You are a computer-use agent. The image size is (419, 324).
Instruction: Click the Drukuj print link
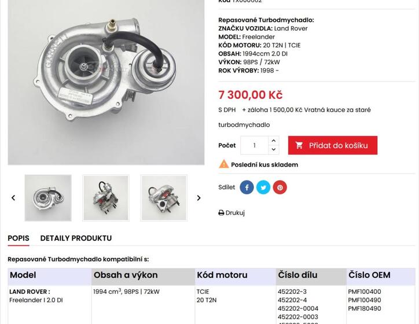point(231,213)
